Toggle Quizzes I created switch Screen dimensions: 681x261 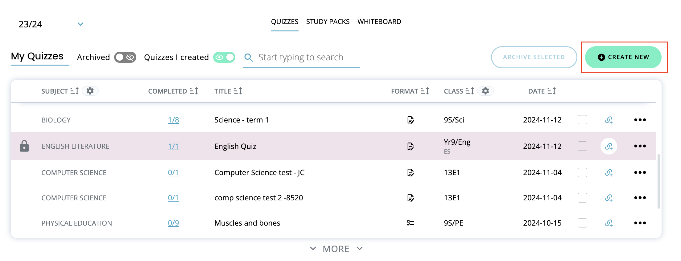click(224, 57)
